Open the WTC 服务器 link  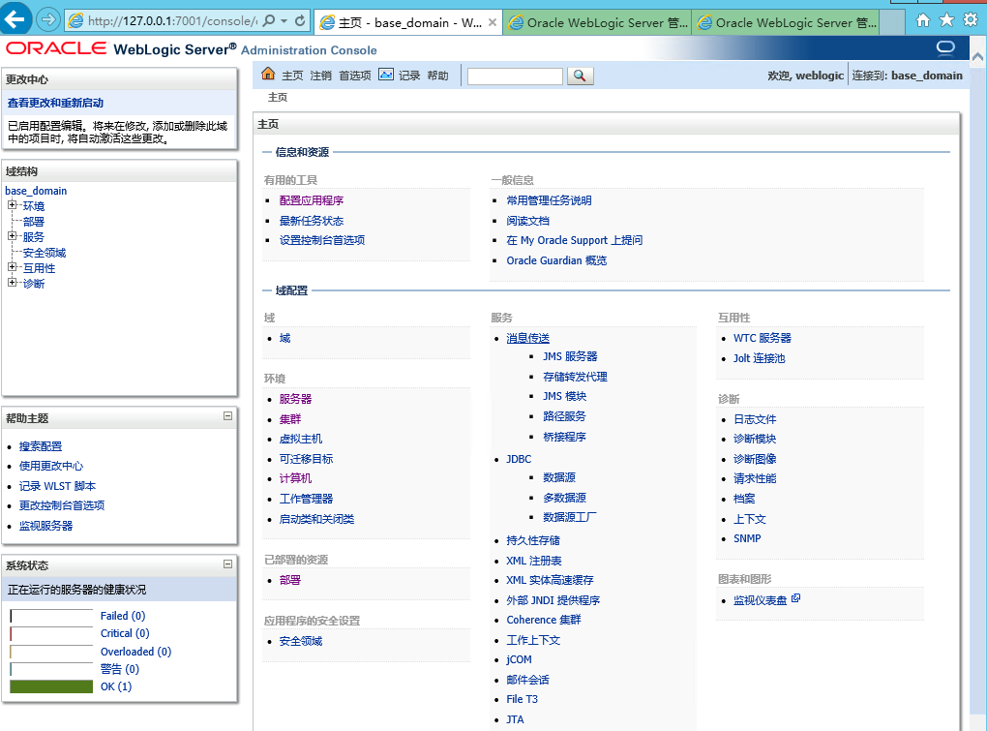(x=763, y=338)
